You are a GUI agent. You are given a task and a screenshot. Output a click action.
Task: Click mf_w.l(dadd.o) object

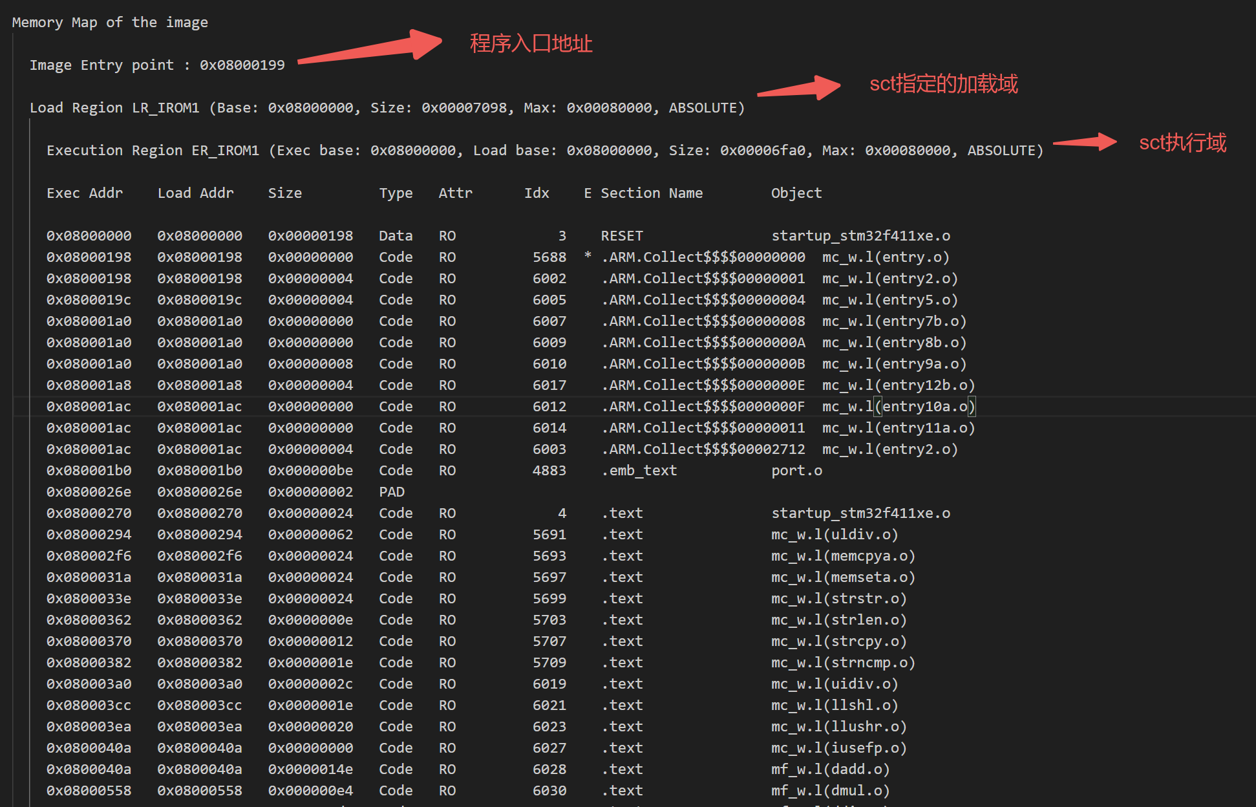click(x=831, y=769)
